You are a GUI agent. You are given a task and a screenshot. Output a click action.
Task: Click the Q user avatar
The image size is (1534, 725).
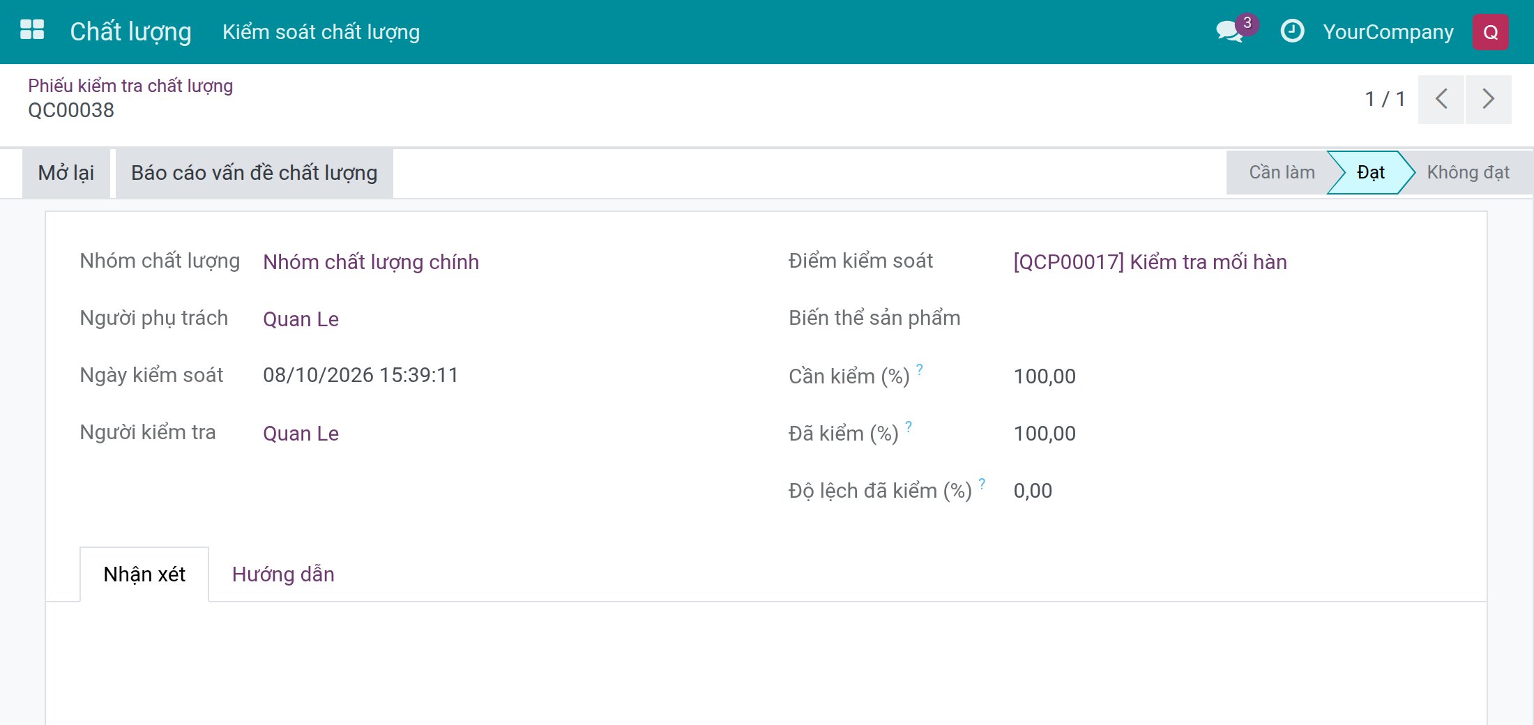(1491, 32)
